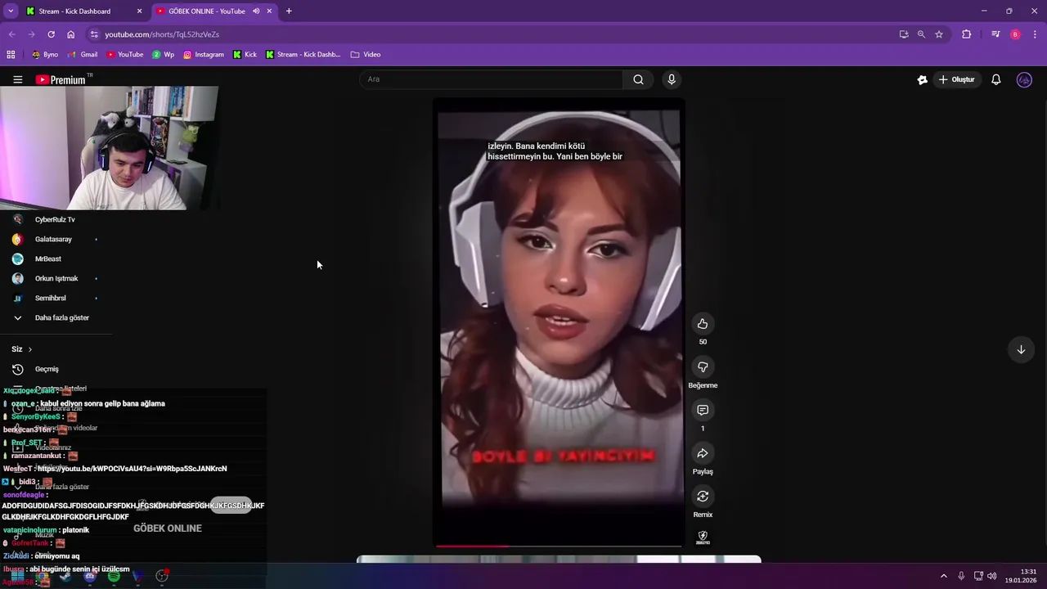Click the Oluştur create button
Image resolution: width=1047 pixels, height=589 pixels.
point(957,79)
